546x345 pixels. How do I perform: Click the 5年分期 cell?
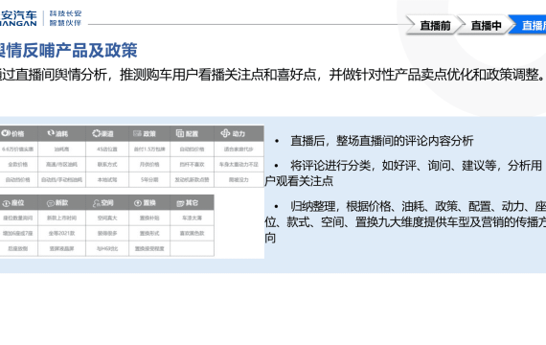coord(149,180)
